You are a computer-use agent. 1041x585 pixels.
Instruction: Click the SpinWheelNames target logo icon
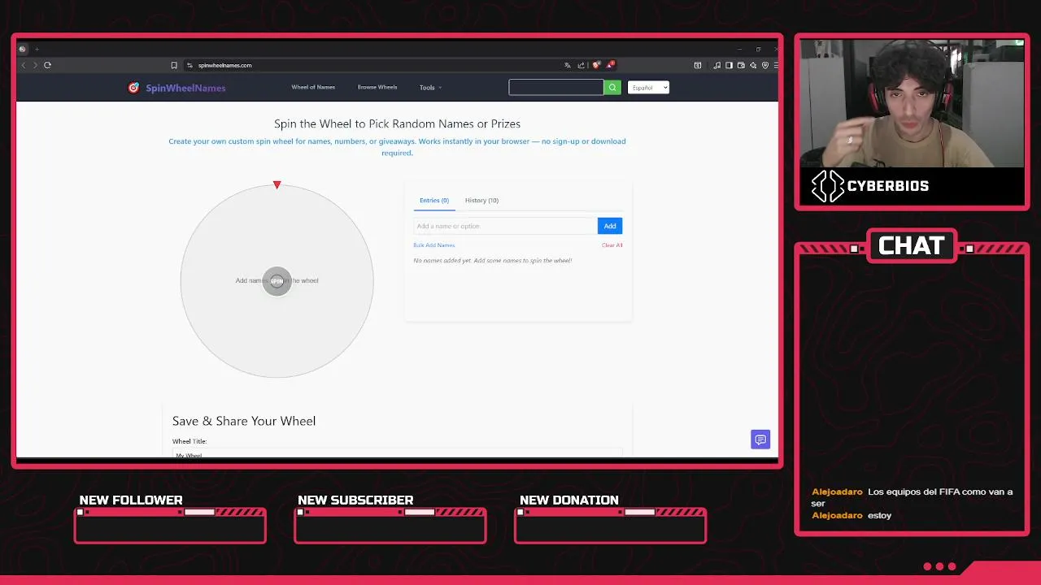point(133,88)
